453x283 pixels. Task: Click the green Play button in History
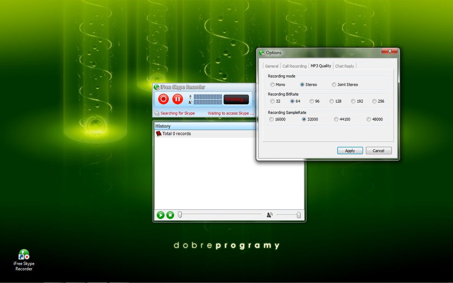pyautogui.click(x=161, y=215)
